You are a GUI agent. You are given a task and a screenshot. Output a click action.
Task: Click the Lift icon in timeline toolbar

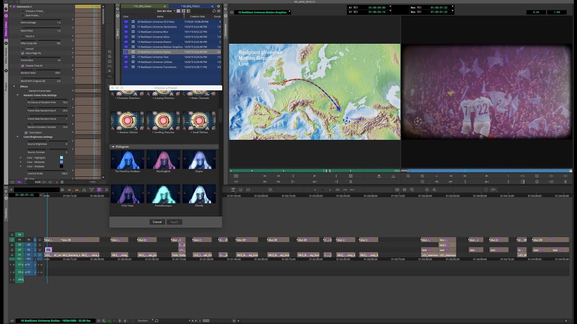[92, 189]
